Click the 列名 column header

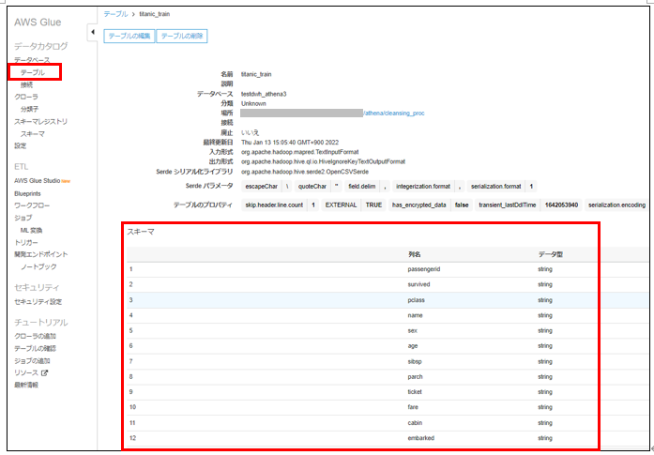click(414, 254)
